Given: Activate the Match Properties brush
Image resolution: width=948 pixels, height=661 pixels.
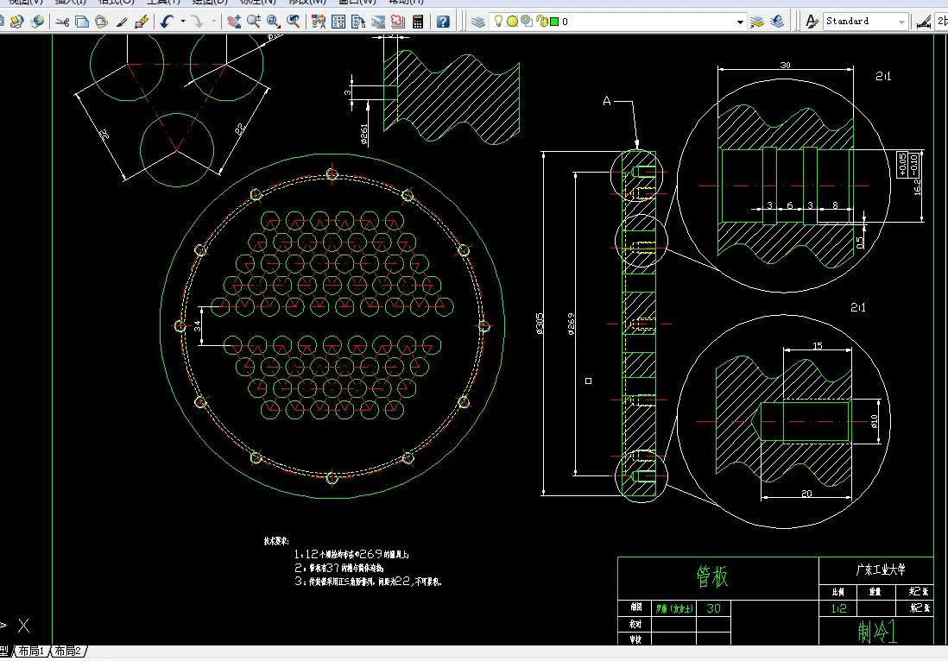Looking at the screenshot, I should coord(122,22).
